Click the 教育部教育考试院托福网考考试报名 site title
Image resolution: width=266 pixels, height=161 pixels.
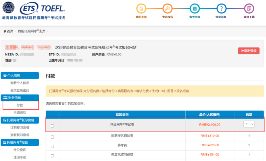[x=34, y=18]
